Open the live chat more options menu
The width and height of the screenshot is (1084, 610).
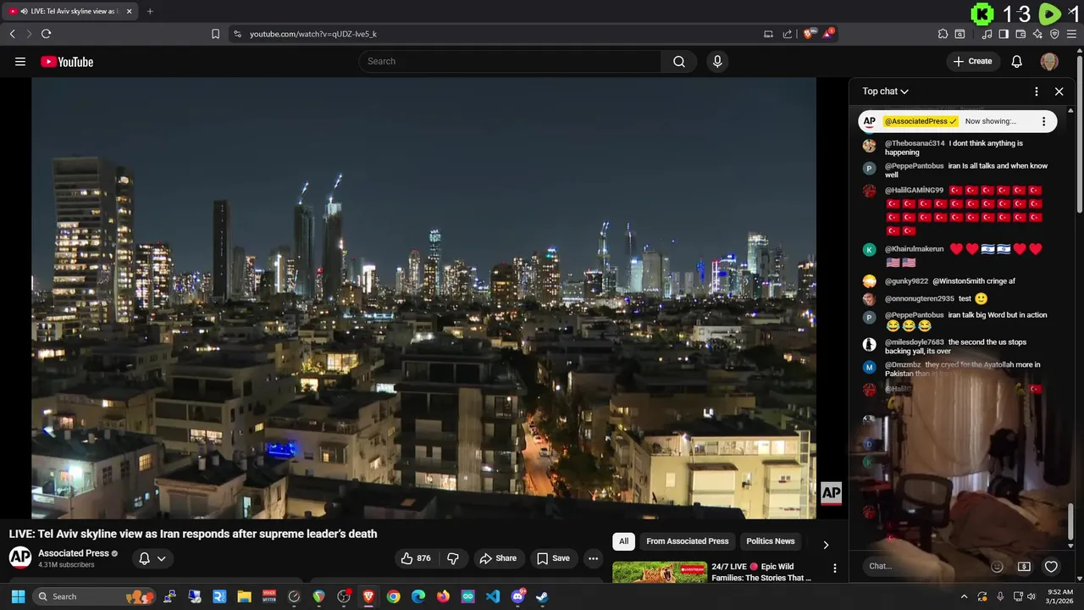coord(1037,91)
